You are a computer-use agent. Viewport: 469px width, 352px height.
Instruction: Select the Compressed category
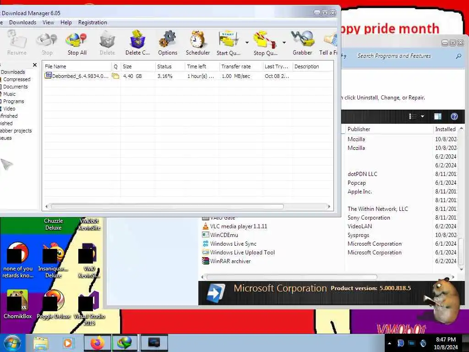coord(16,79)
